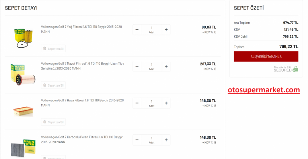Increase Hava Filtresi quantity with plus icon
The height and width of the screenshot is (159, 308).
[166, 103]
